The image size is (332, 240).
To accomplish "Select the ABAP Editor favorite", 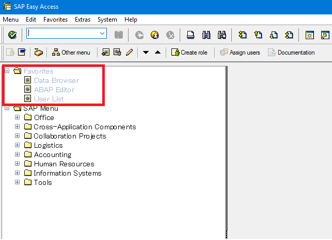I will (x=54, y=90).
